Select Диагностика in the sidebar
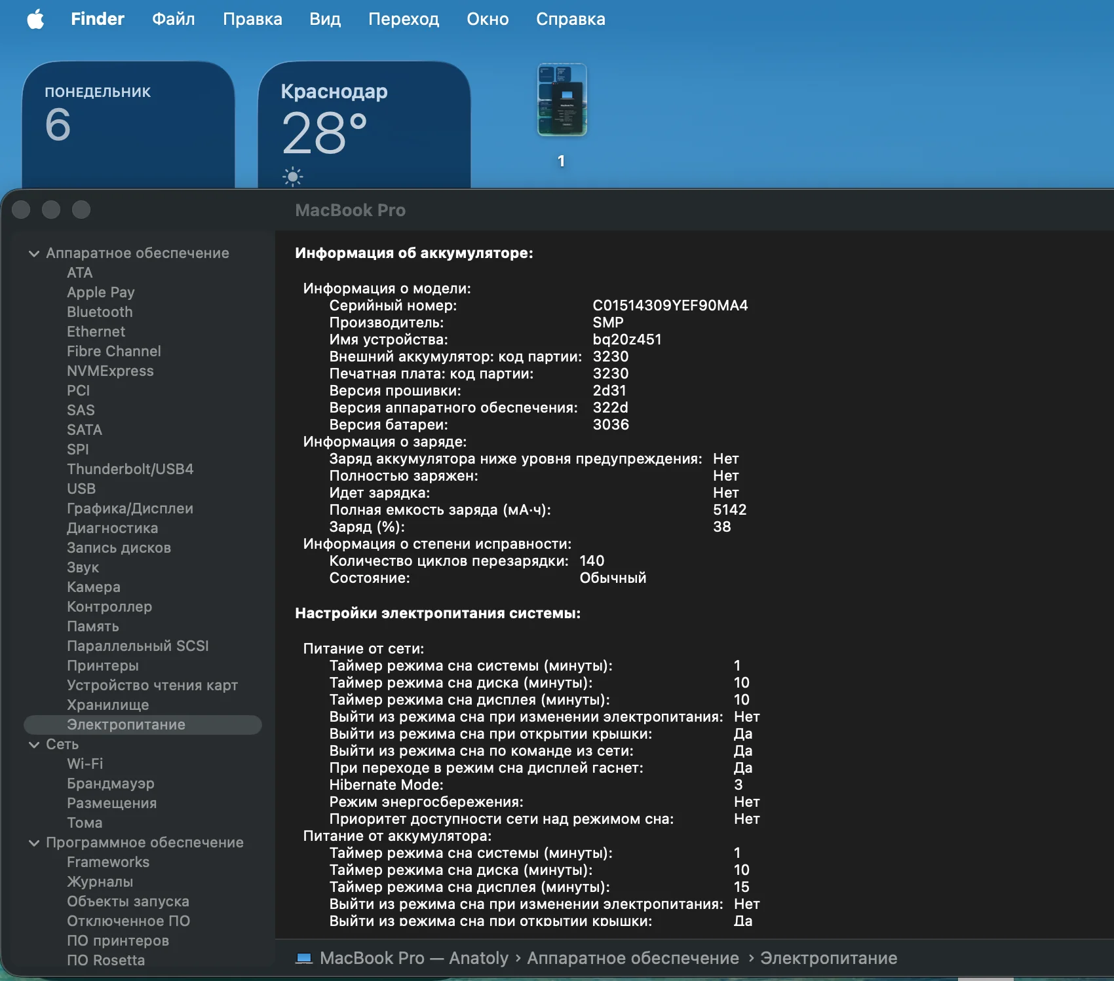 113,528
